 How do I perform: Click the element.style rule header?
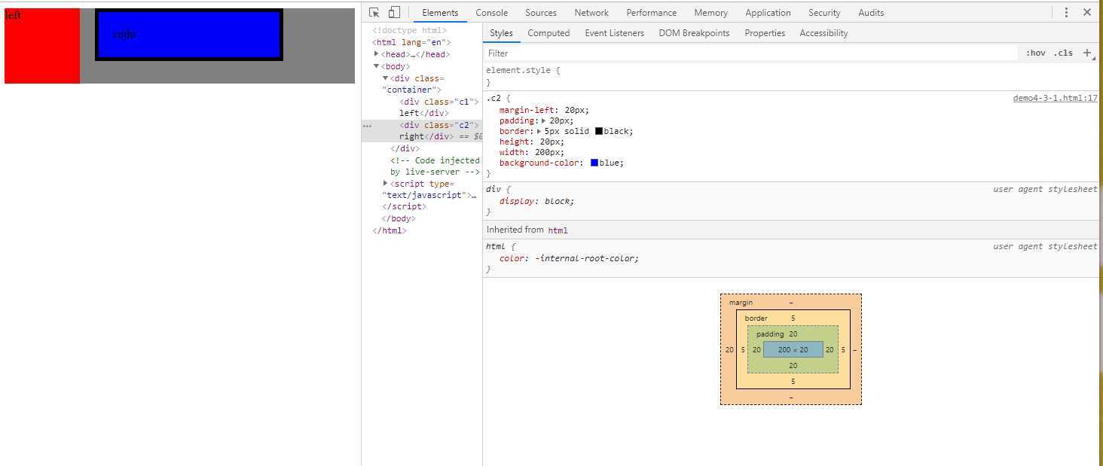(x=523, y=70)
